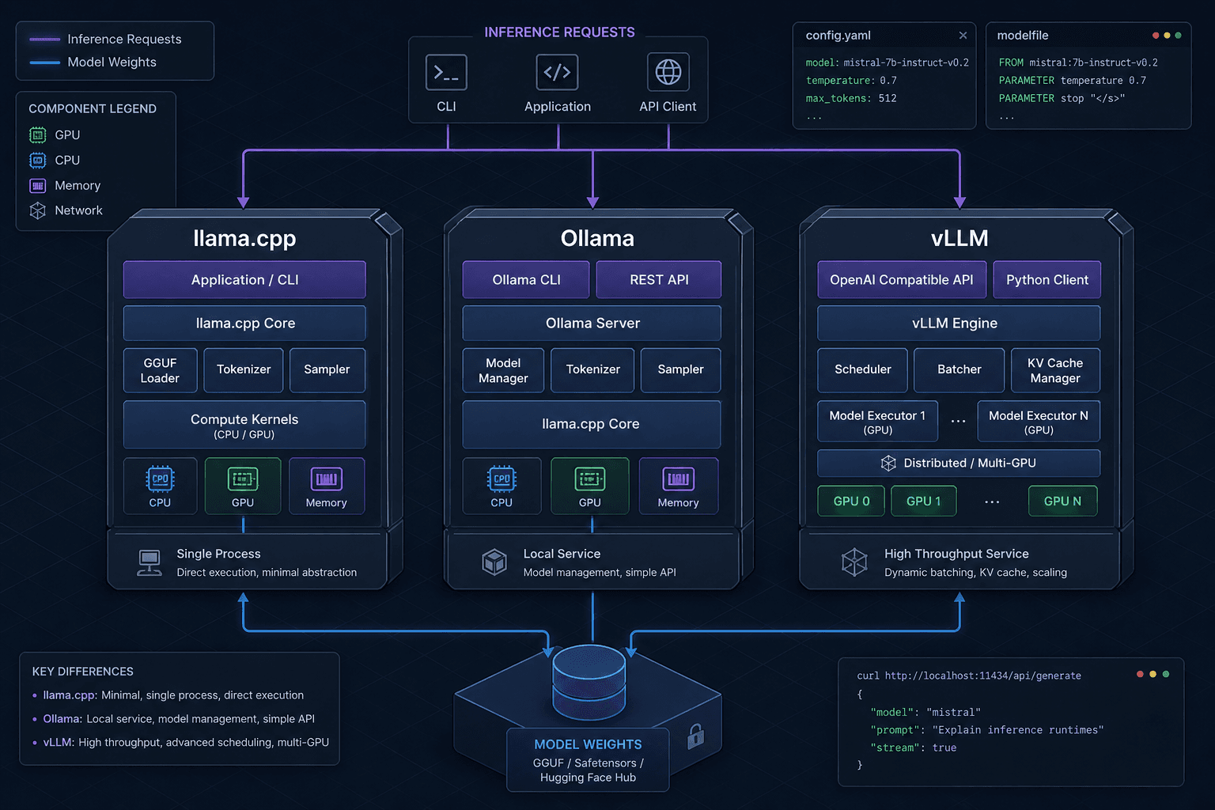Select the GPU 0 chip
The height and width of the screenshot is (810, 1215).
coord(851,501)
